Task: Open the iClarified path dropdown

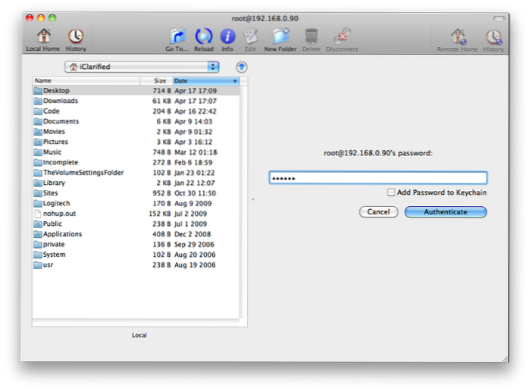Action: (x=142, y=67)
